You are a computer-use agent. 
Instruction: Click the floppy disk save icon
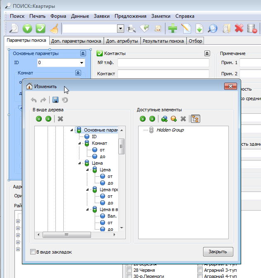pyautogui.click(x=55, y=100)
